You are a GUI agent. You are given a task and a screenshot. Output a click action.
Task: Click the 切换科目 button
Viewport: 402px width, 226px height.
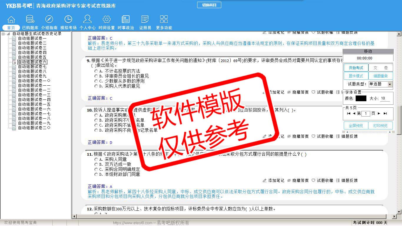click(209, 5)
